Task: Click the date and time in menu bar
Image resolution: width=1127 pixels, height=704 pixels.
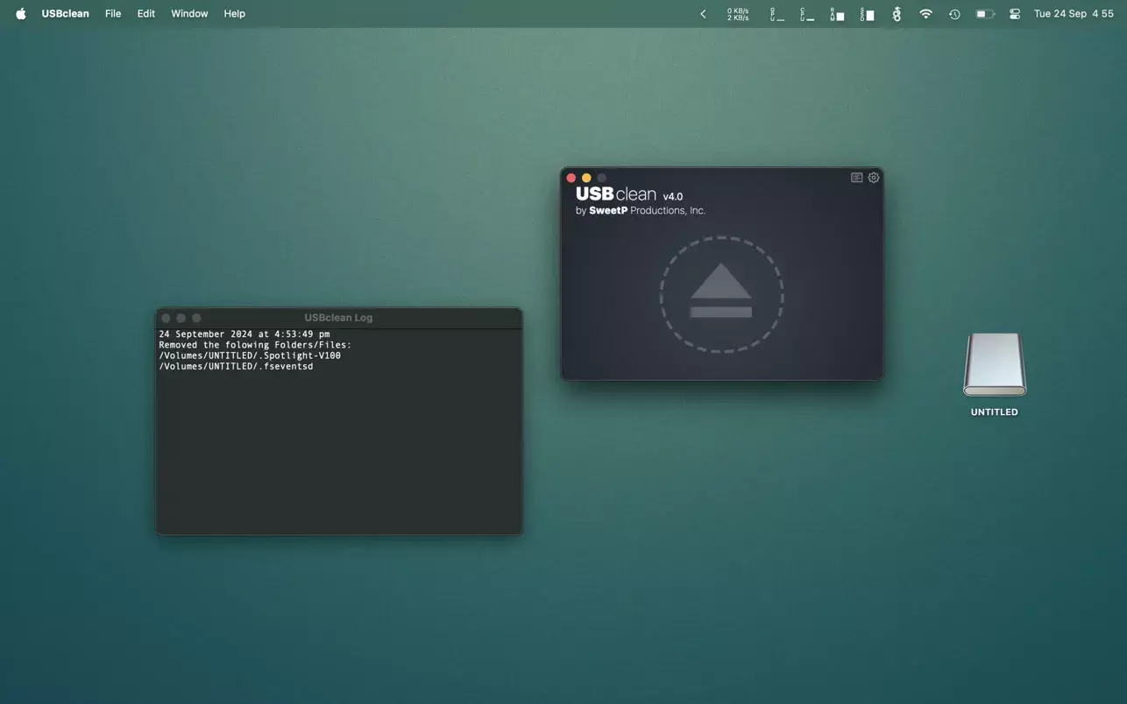Action: (1074, 14)
